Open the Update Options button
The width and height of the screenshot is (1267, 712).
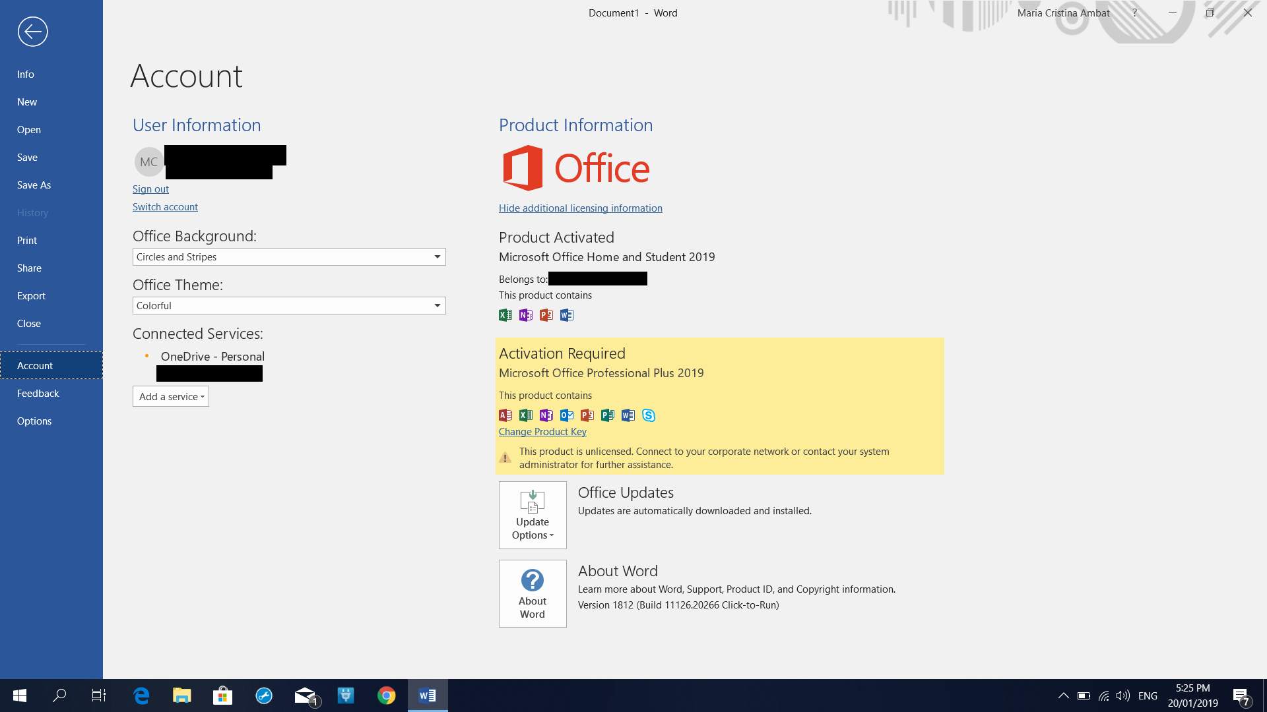click(x=533, y=515)
